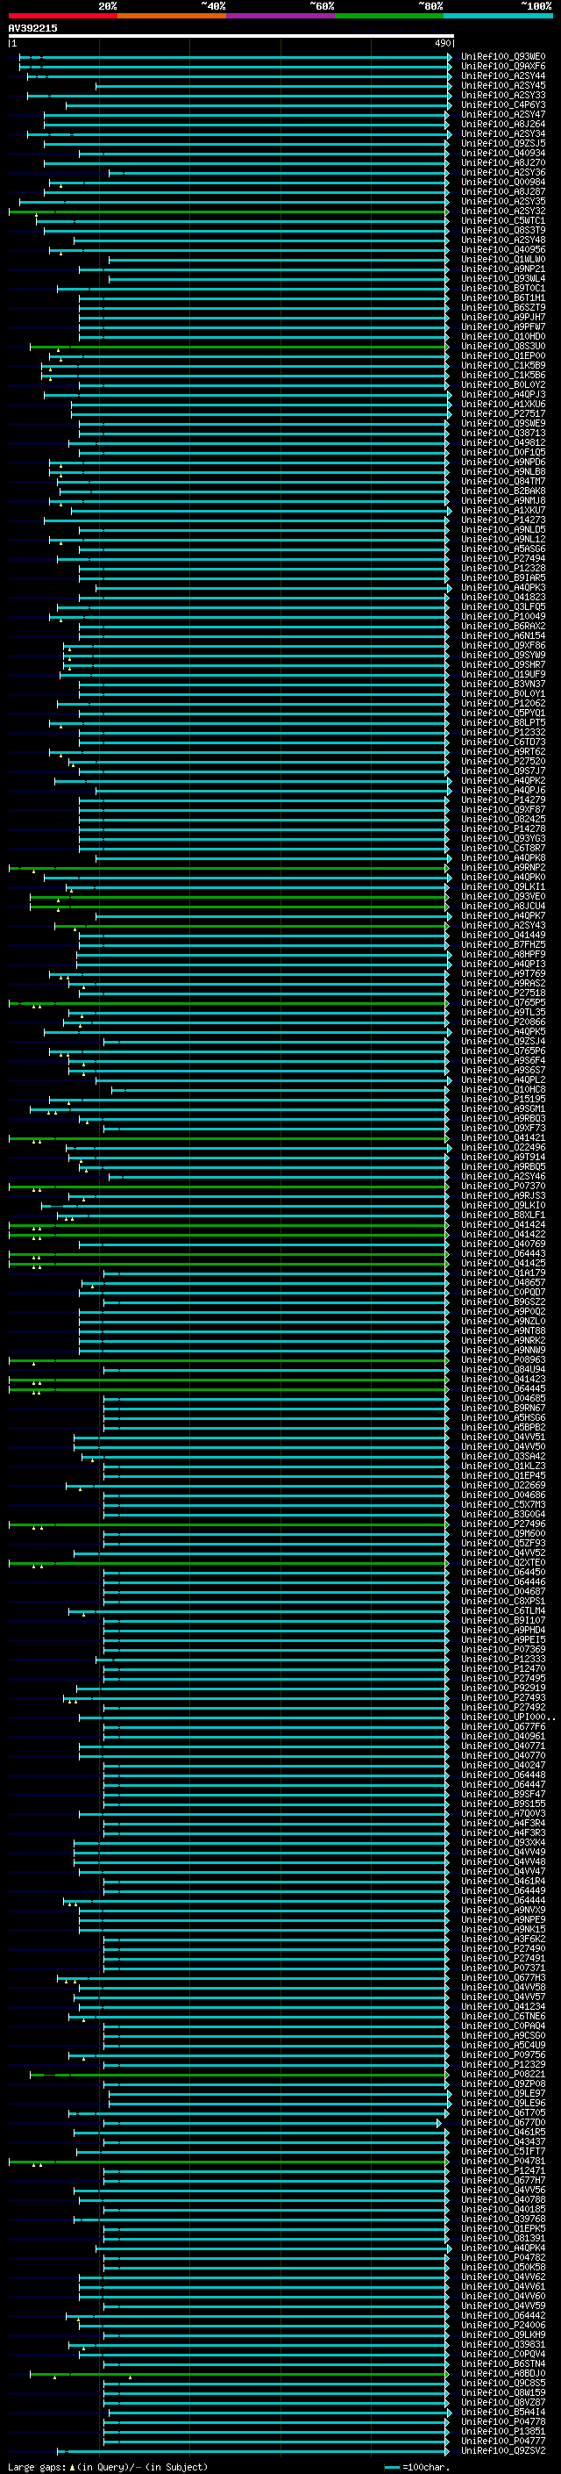Open hit UniRef100_Q9ZSJ5
The image size is (561, 2474).
(x=503, y=143)
